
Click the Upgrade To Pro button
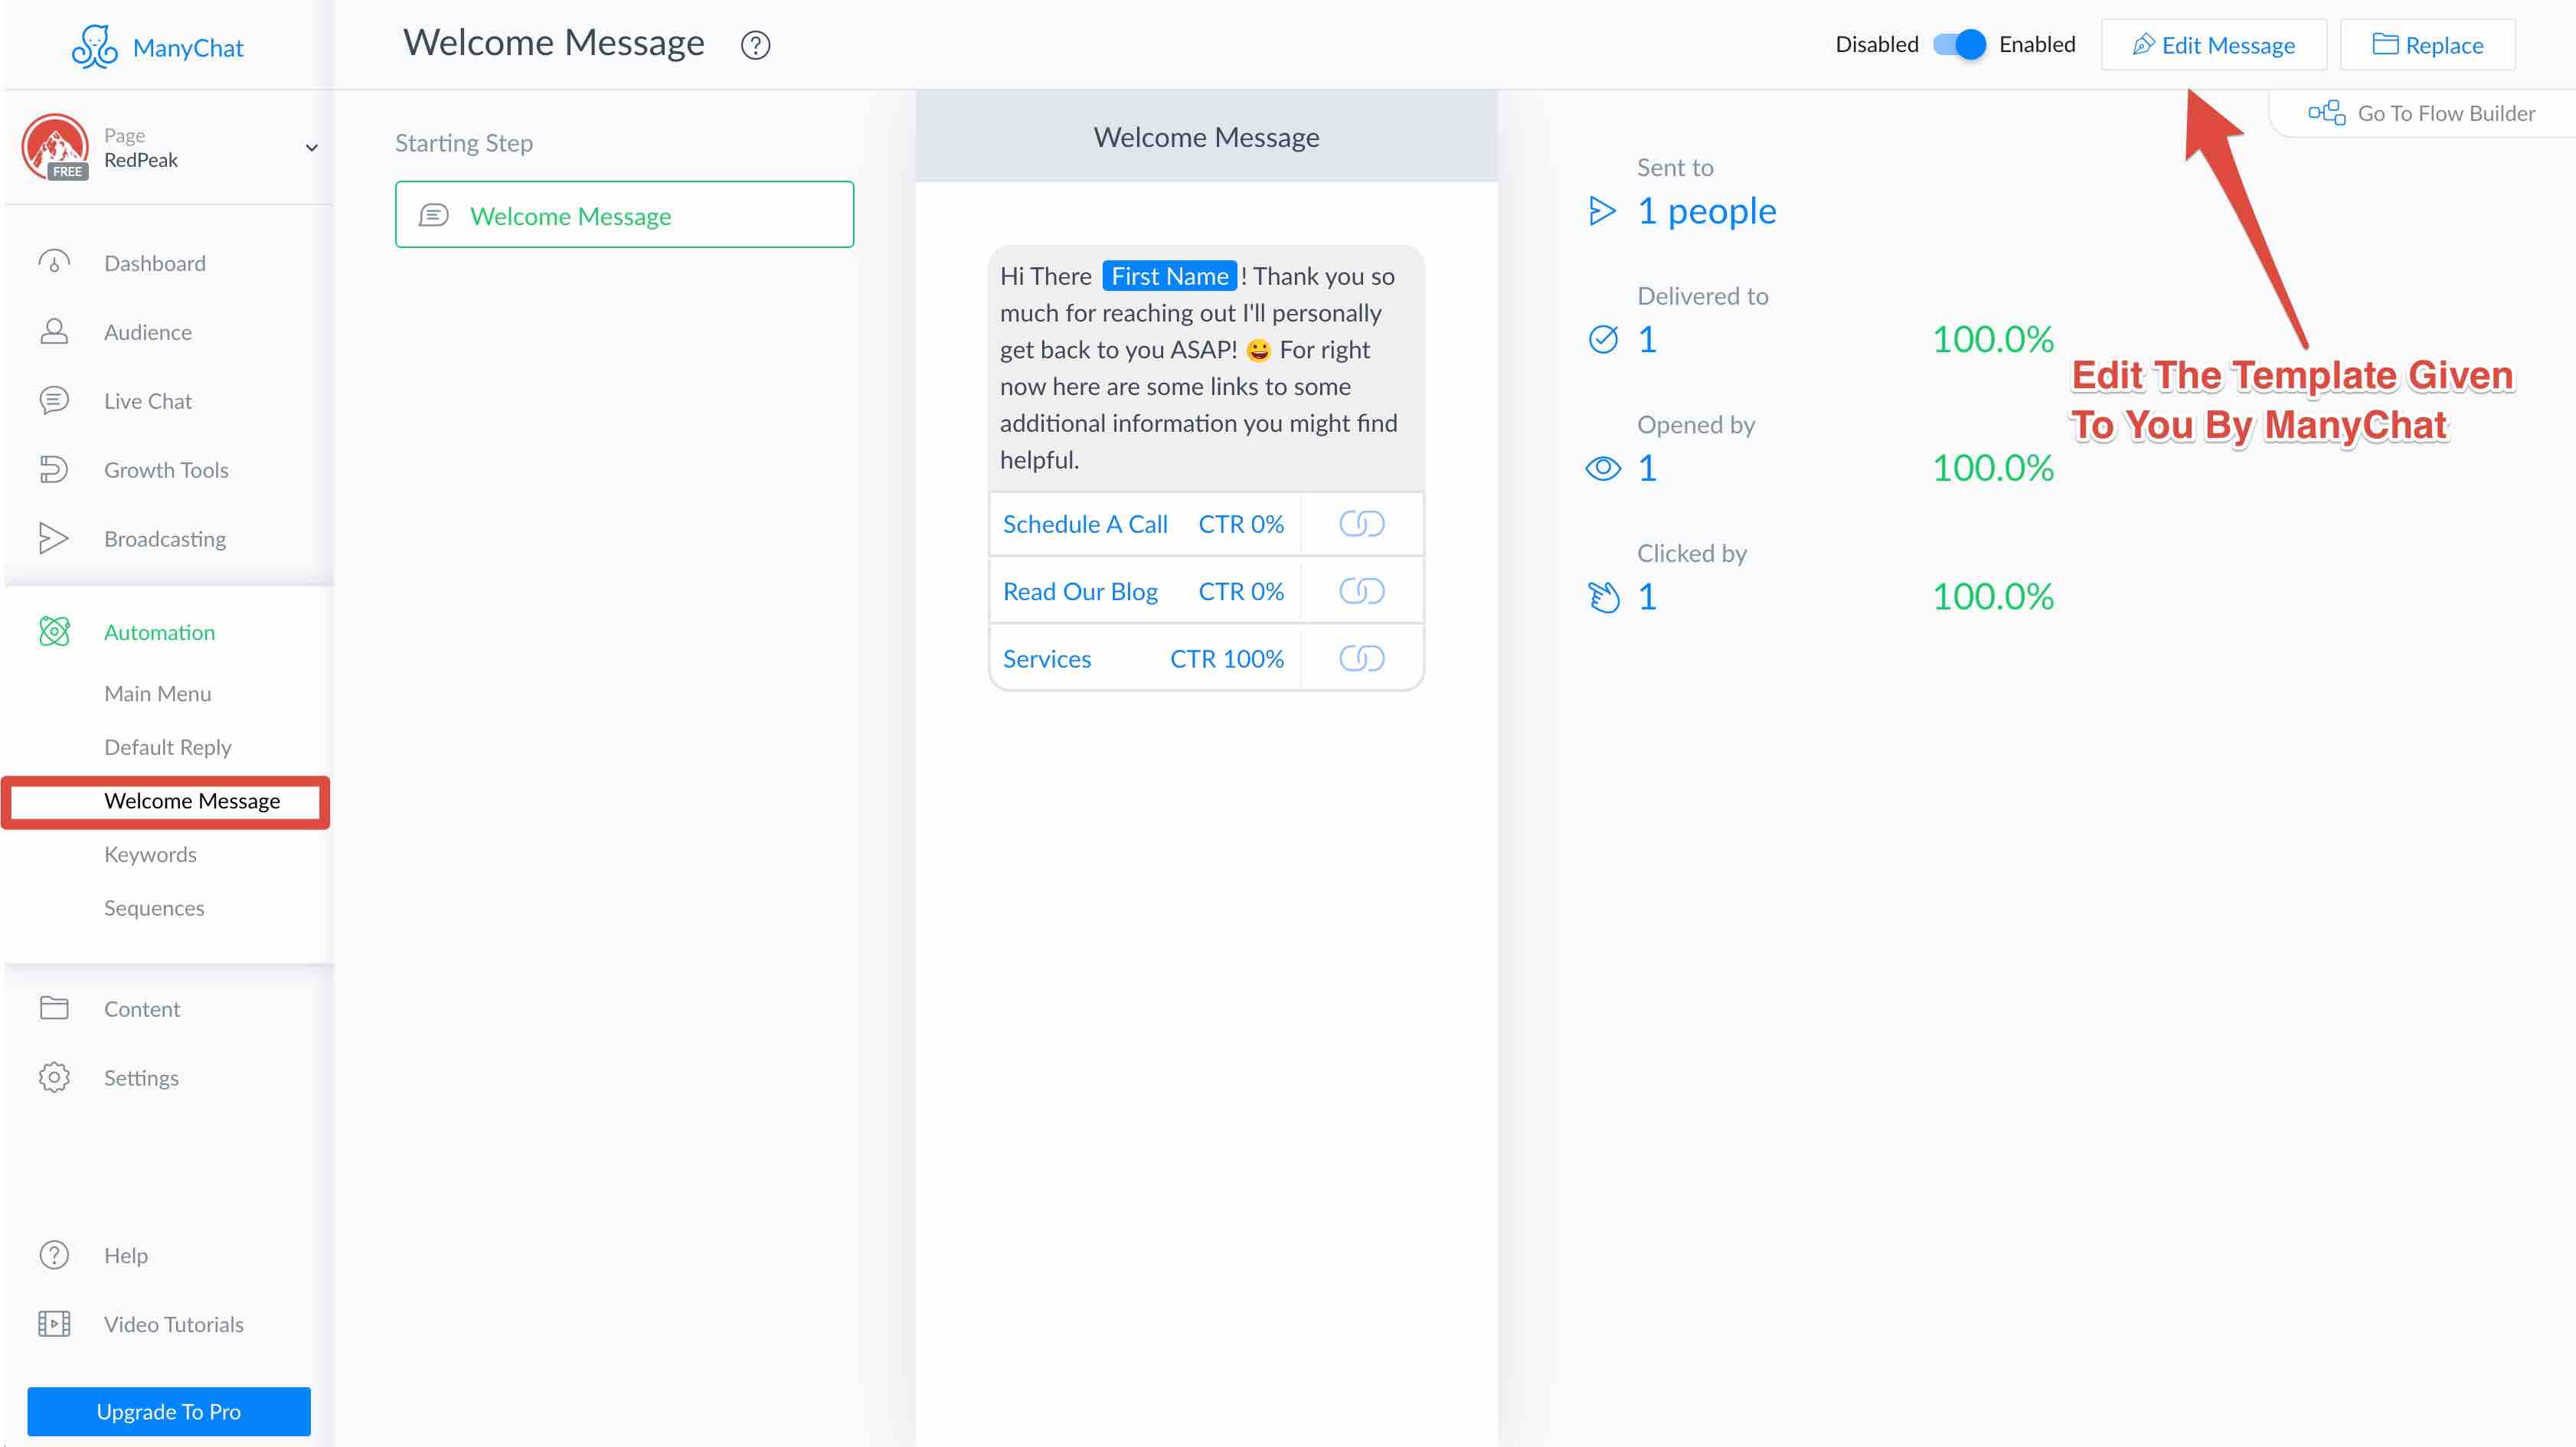coord(169,1411)
